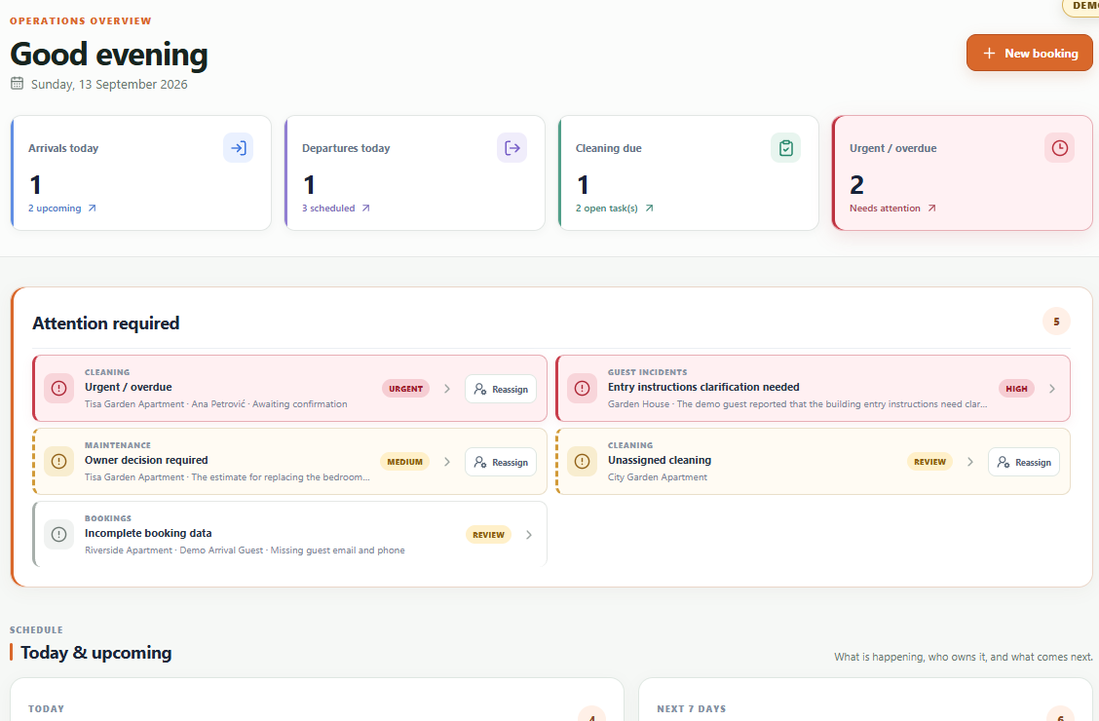
Task: Reassign the Owner decision required task
Action: pos(501,462)
